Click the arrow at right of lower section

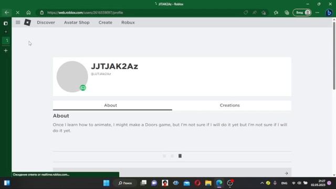[x=286, y=173]
